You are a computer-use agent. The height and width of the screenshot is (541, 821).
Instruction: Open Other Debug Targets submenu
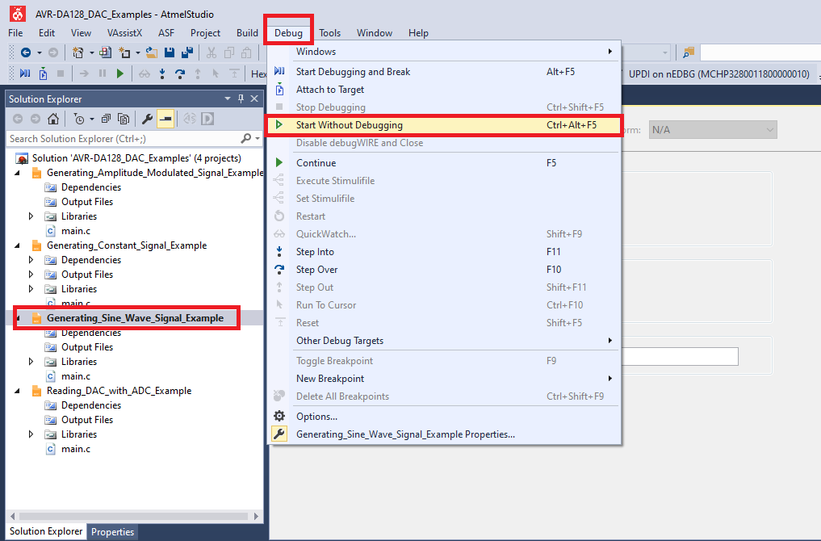(444, 341)
